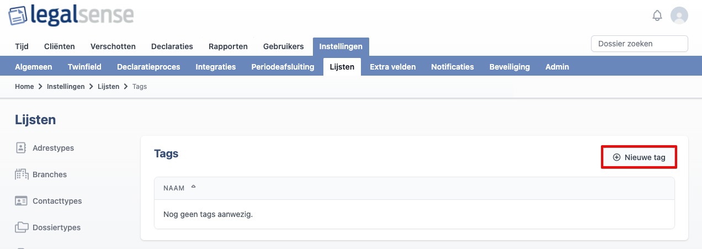Open Adrestypes in the sidebar

53,148
